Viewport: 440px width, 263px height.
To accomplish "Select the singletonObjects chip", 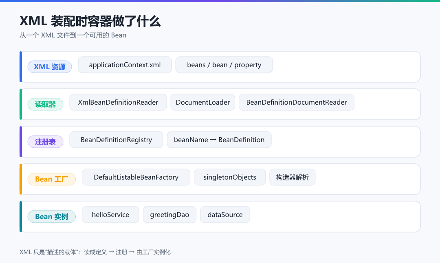I will (230, 177).
